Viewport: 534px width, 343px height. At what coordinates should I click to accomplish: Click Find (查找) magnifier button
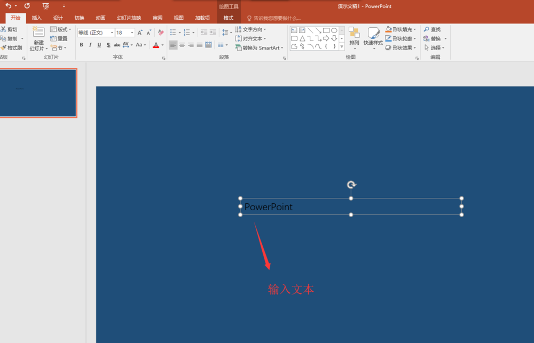pos(432,29)
